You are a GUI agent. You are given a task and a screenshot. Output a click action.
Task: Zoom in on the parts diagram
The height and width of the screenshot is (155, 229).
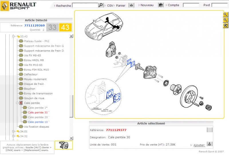[226, 15]
